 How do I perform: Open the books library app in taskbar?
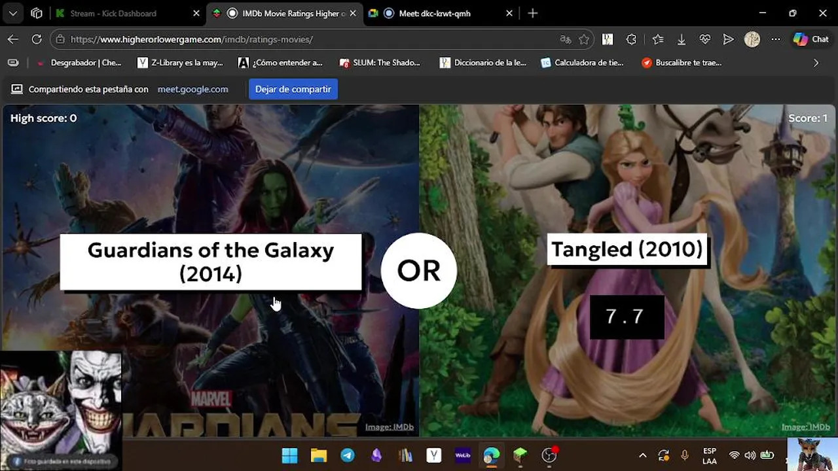tap(405, 455)
